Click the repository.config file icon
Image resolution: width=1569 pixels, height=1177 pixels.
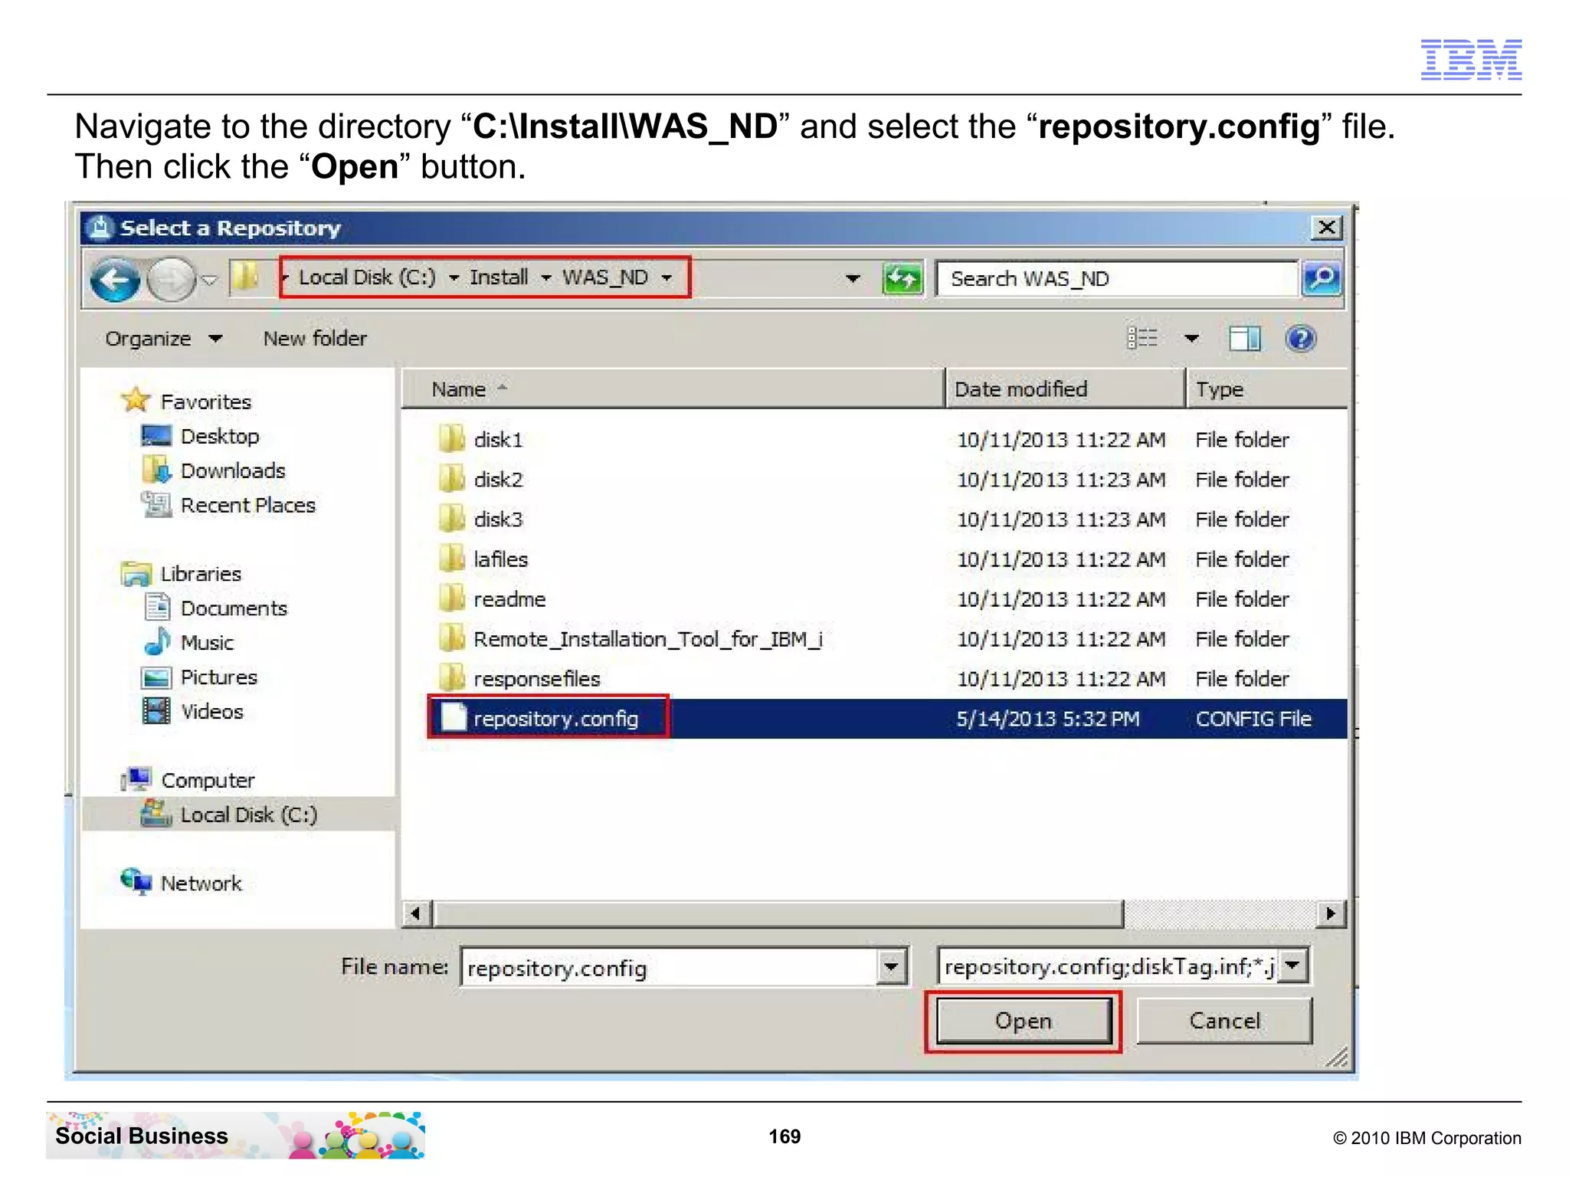[453, 718]
